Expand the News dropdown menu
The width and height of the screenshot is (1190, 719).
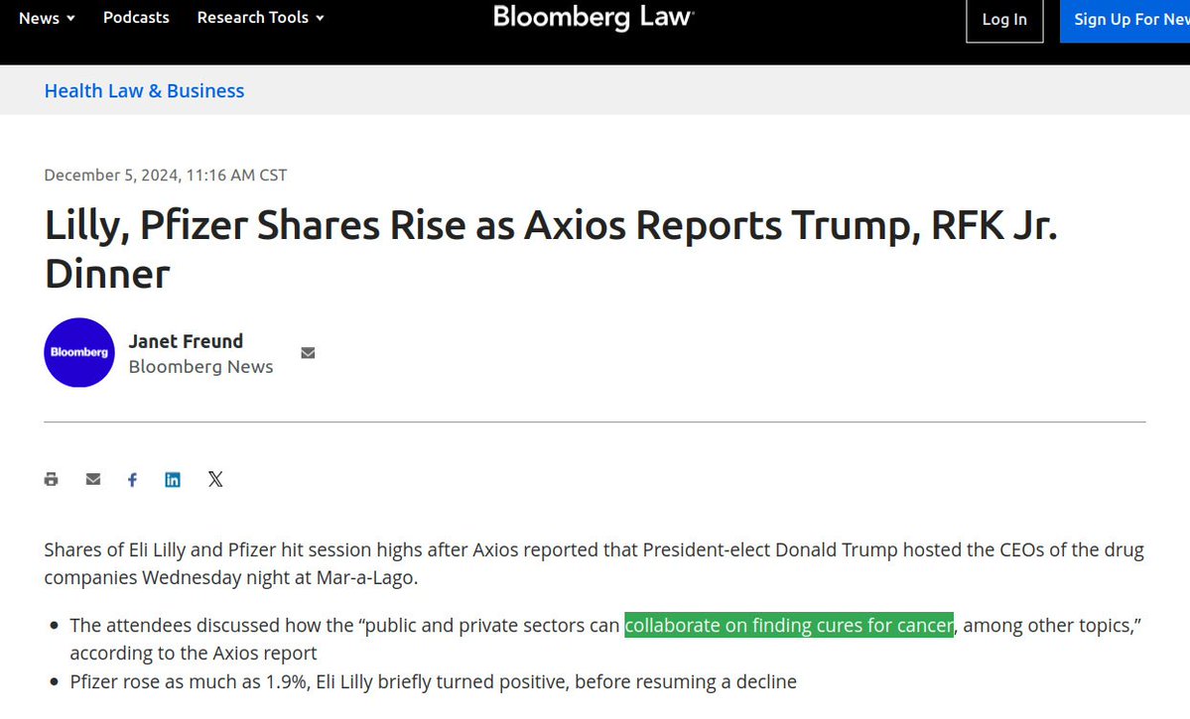pyautogui.click(x=47, y=18)
